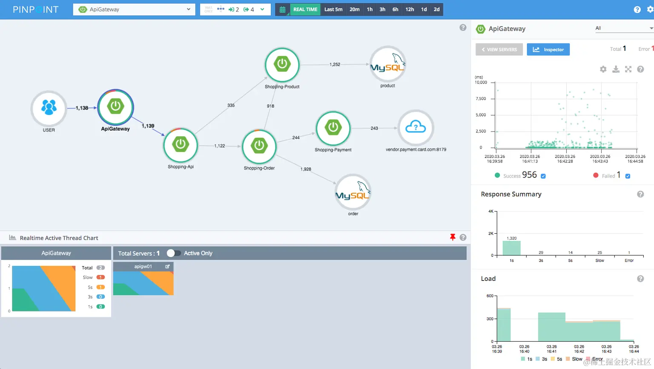Expand scatter chart to full screen
Screen dimensions: 654x369
click(x=628, y=69)
